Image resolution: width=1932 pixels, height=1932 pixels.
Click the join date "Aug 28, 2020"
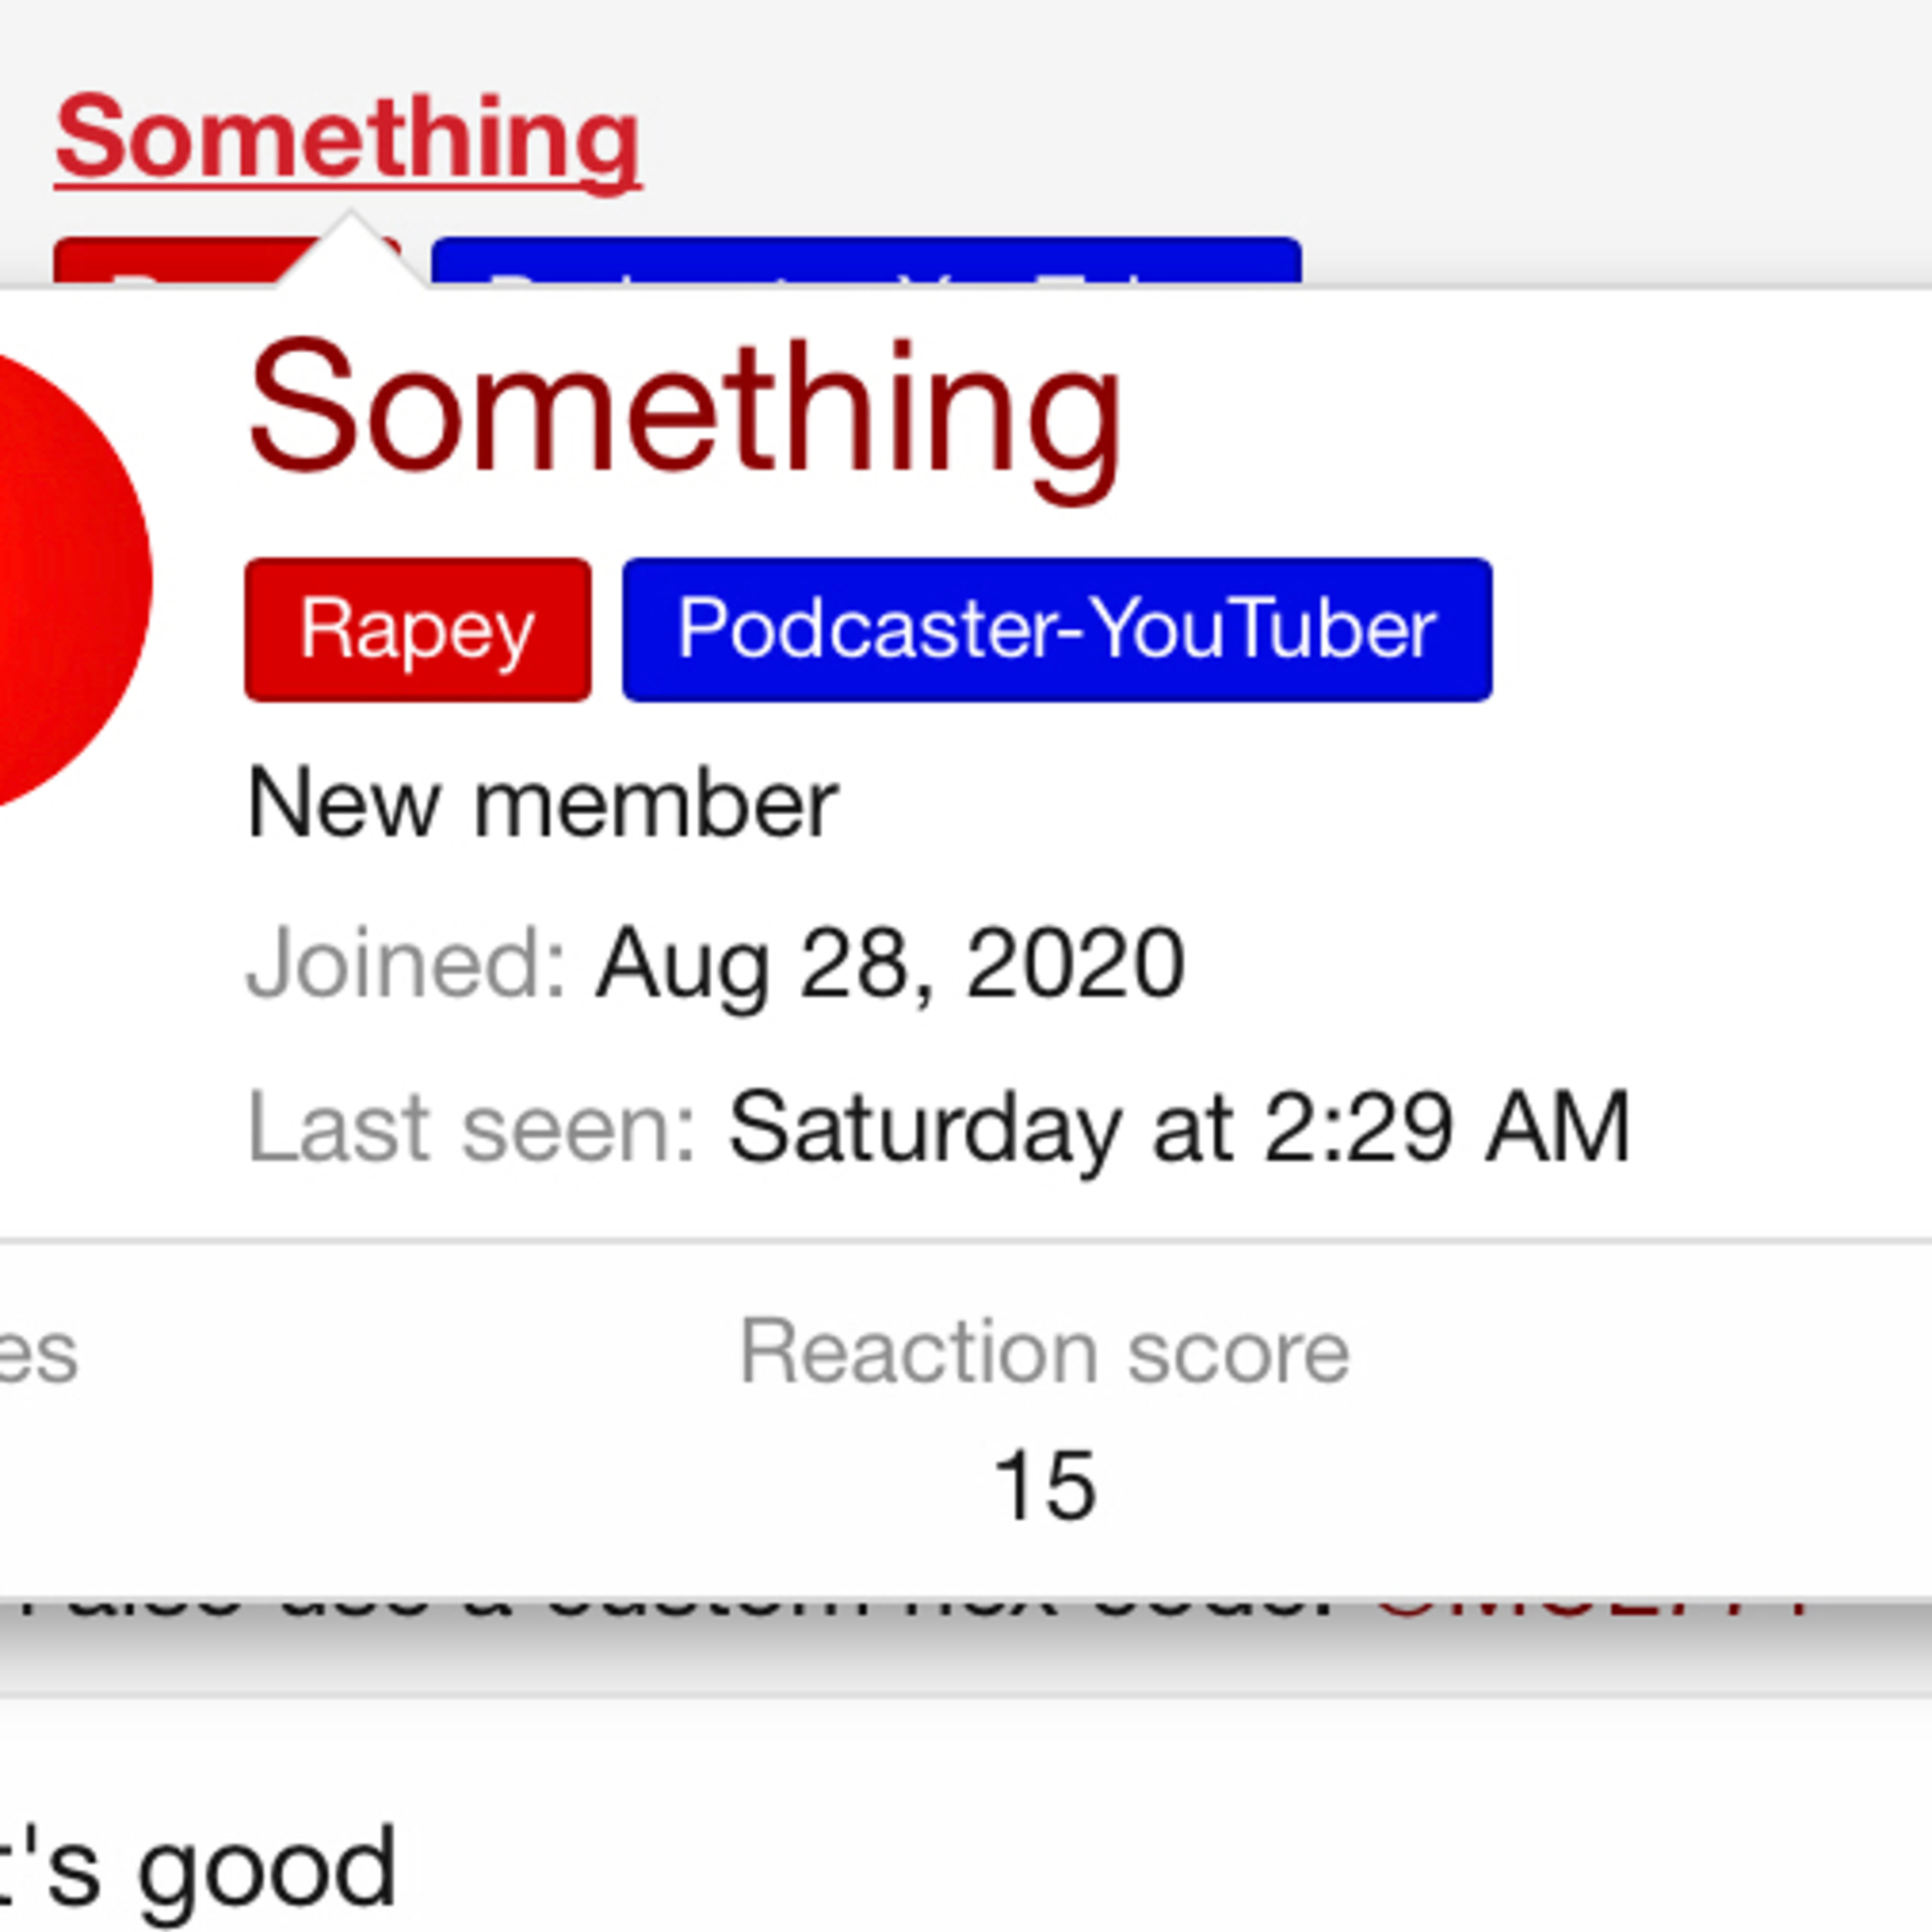coord(890,963)
